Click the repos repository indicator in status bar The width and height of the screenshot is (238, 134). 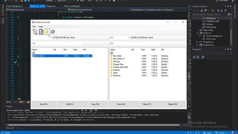(x=208, y=133)
